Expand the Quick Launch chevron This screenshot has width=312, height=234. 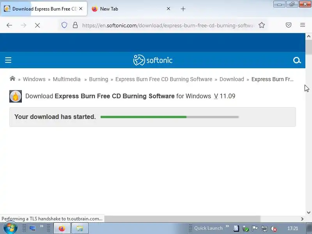tap(227, 226)
